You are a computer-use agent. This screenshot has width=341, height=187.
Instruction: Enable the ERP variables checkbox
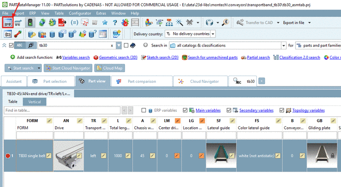pos(144,110)
